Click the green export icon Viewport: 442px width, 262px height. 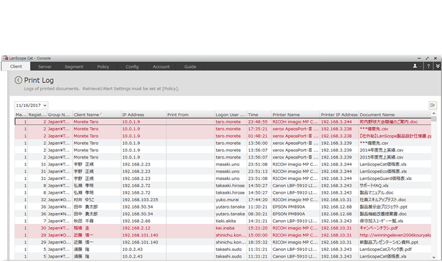coord(433,105)
